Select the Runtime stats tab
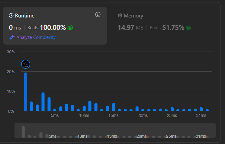The width and height of the screenshot is (225, 144). tap(25, 16)
